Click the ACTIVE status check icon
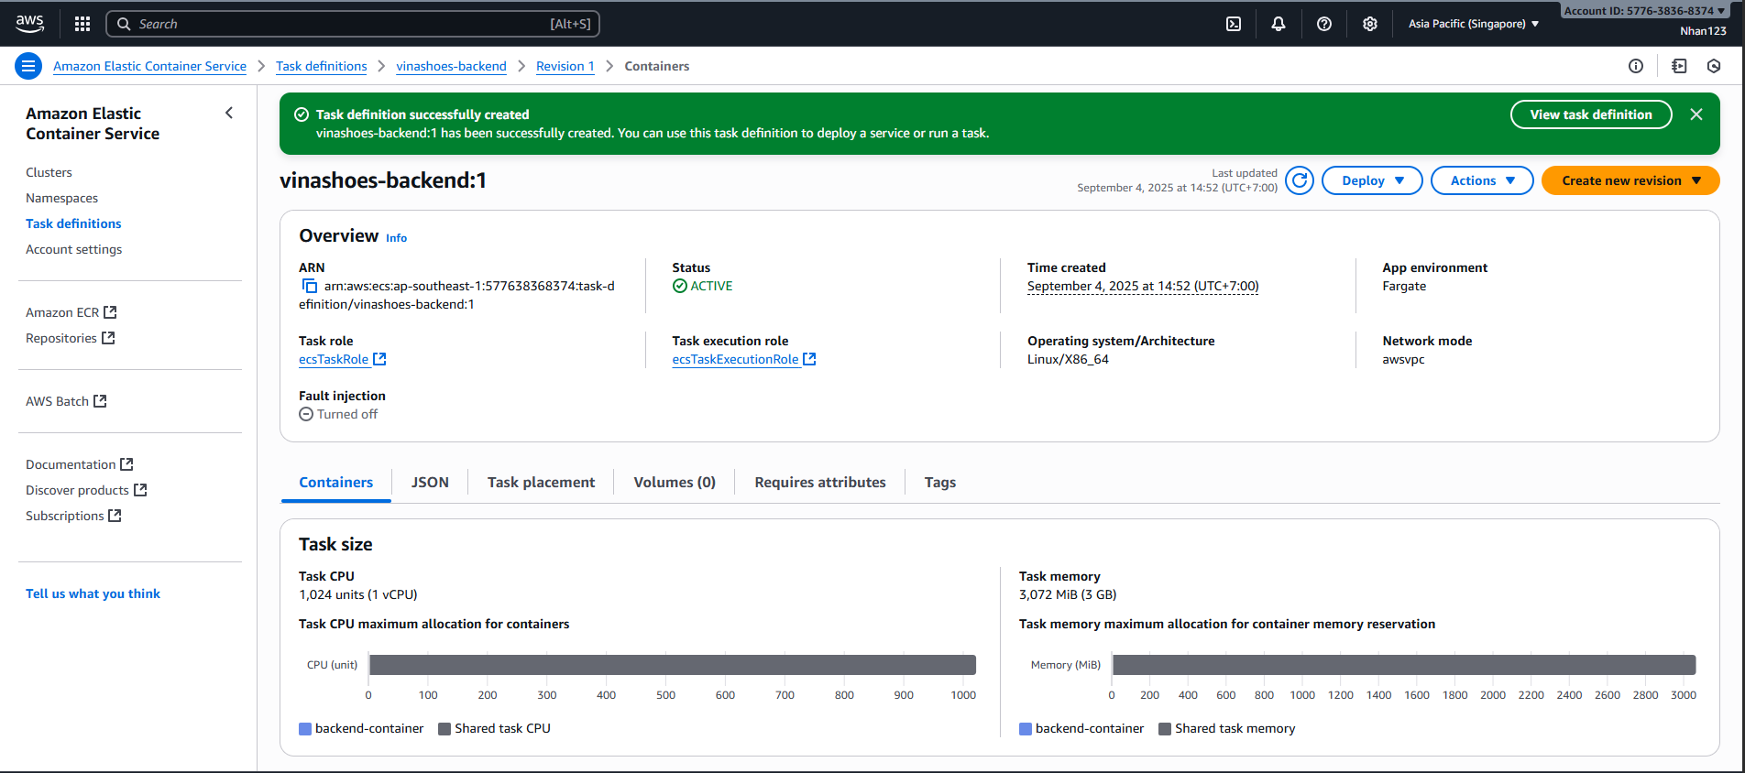 (680, 286)
